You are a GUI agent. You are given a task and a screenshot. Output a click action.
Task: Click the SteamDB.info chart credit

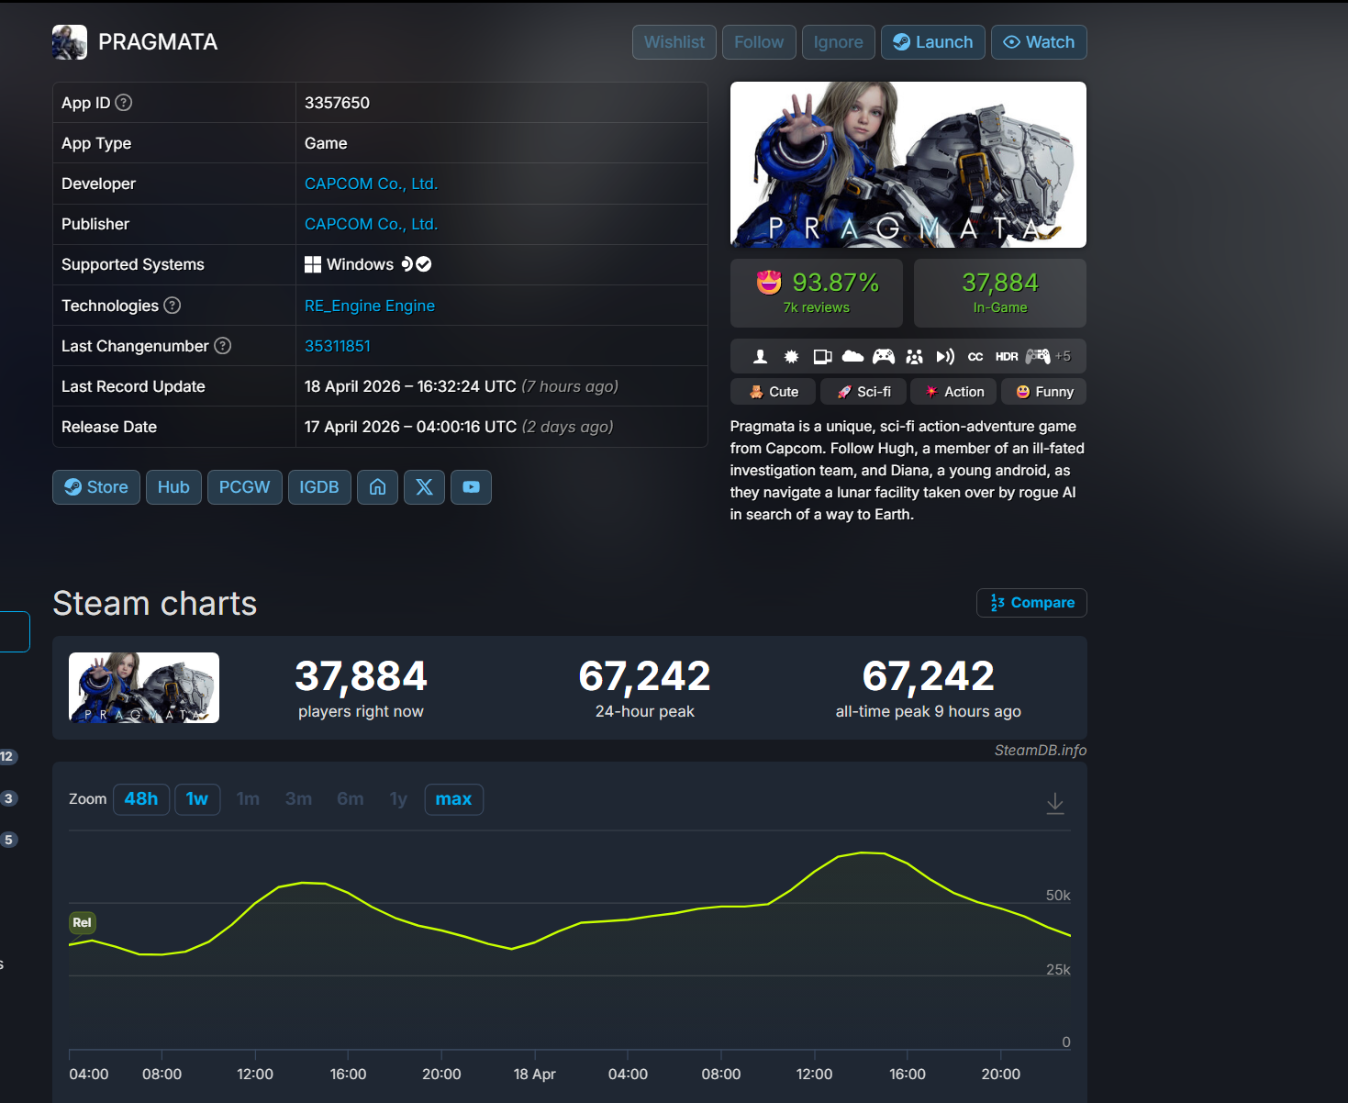point(1041,750)
